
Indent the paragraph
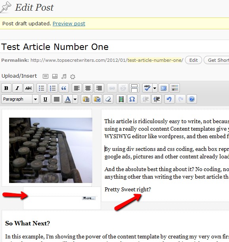coord(156,99)
